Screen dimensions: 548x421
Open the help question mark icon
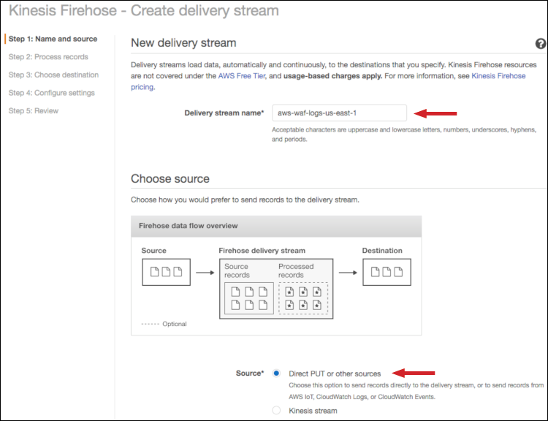point(540,44)
